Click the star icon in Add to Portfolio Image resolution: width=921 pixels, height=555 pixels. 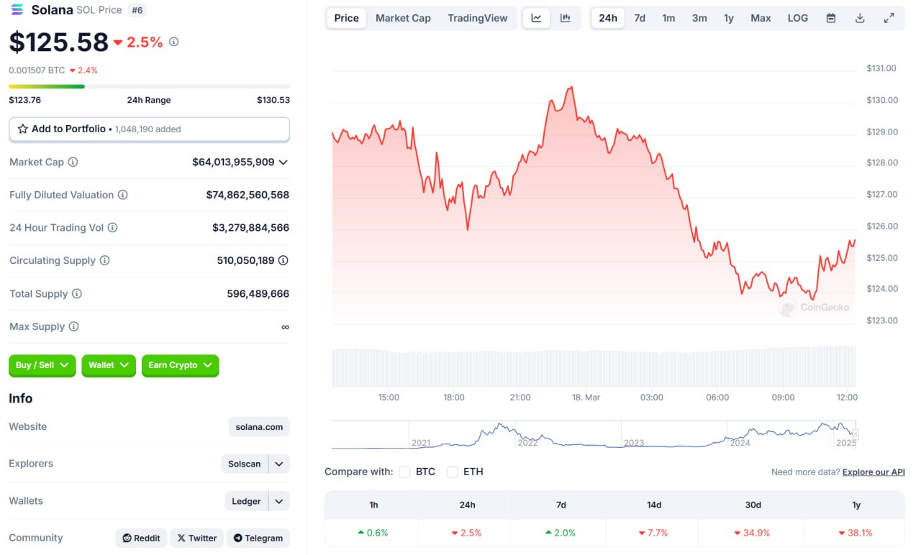[x=23, y=129]
